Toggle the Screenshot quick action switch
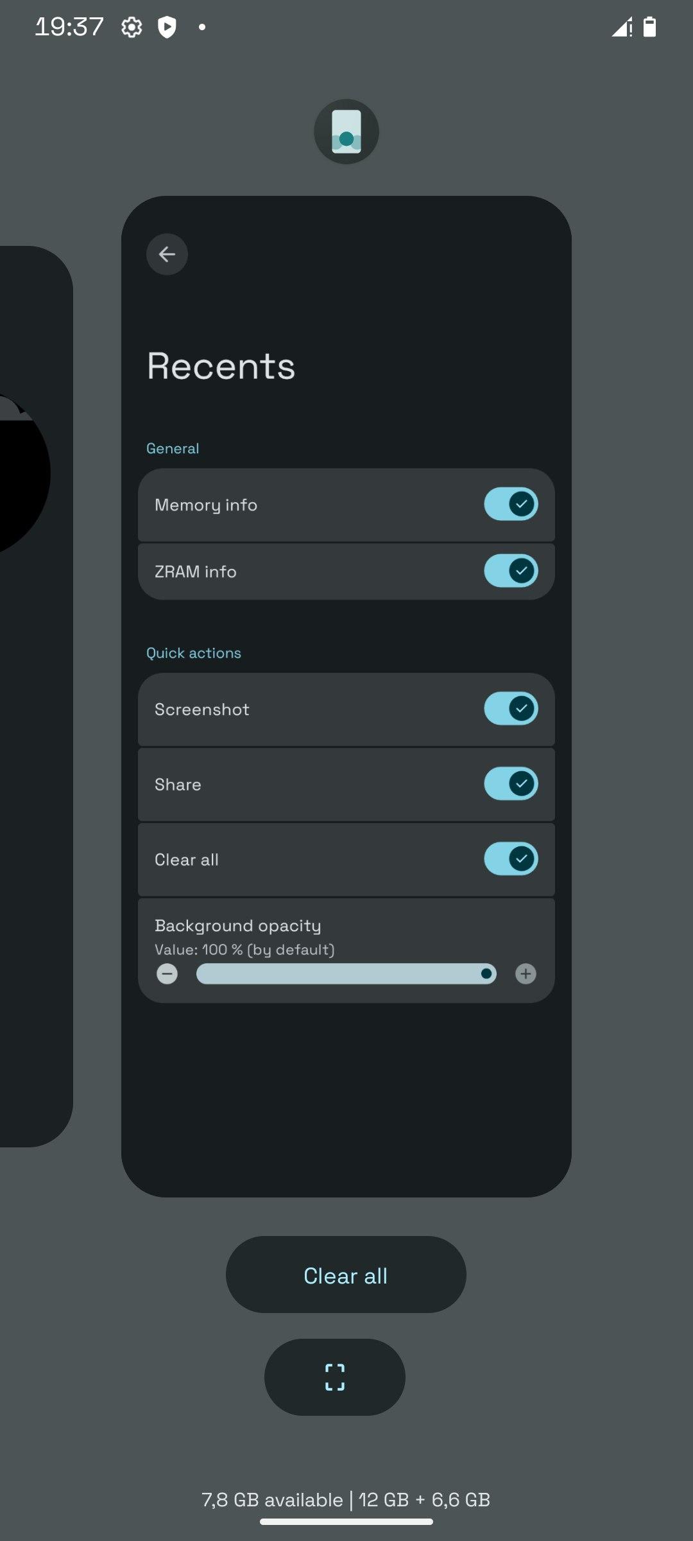The height and width of the screenshot is (1541, 693). click(511, 709)
